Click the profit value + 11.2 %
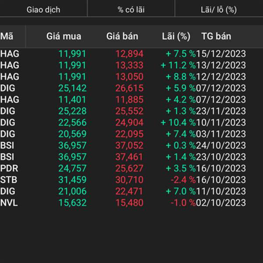This screenshot has height=263, width=263. tap(178, 65)
